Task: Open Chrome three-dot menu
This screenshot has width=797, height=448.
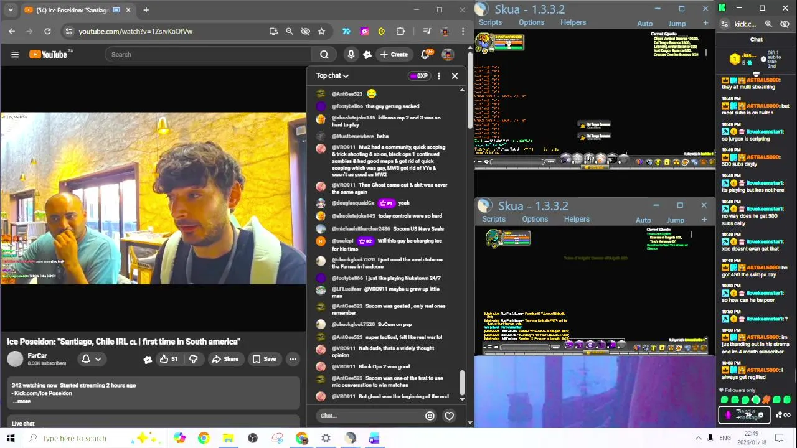Action: [x=463, y=31]
